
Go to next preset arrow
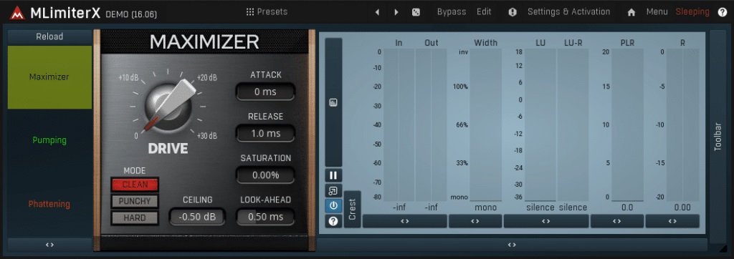[x=396, y=12]
